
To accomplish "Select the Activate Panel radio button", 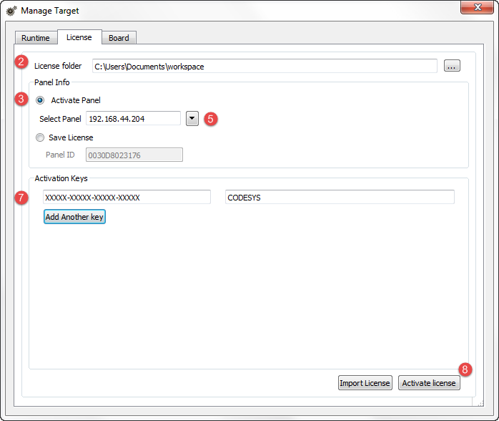I will pos(40,101).
